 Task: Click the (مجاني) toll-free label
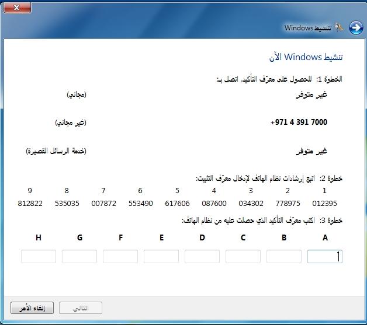click(x=77, y=95)
